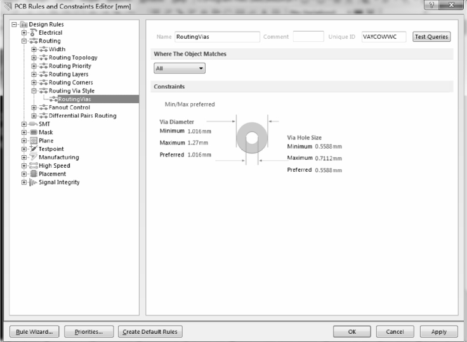Image resolution: width=467 pixels, height=342 pixels.
Task: Click the Differential Pairs Routing icon
Action: (x=44, y=116)
